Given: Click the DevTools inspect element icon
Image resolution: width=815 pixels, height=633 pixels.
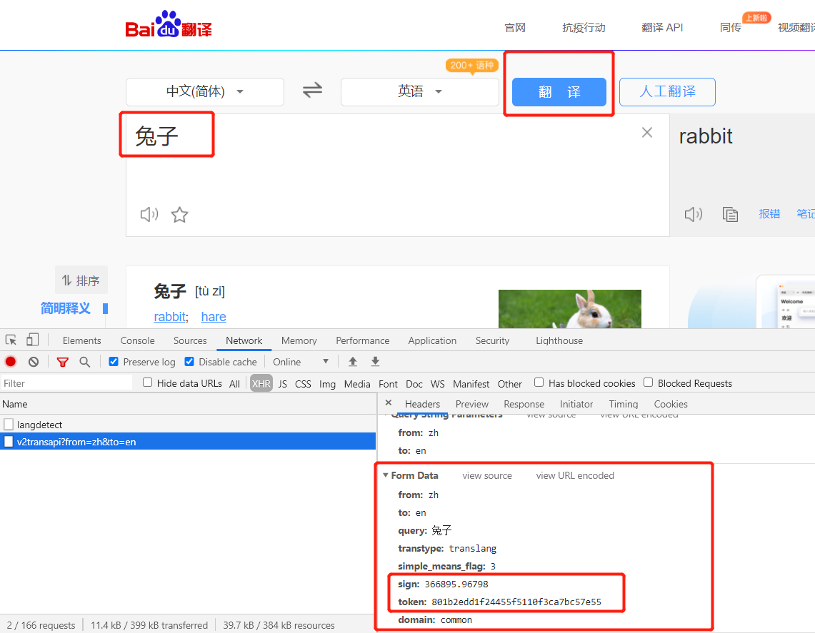Looking at the screenshot, I should pyautogui.click(x=11, y=340).
